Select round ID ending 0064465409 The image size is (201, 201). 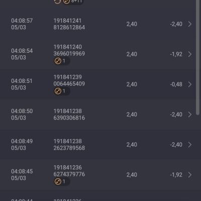[x=69, y=80]
